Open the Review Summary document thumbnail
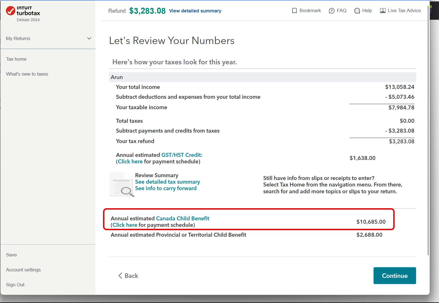This screenshot has width=439, height=303. [x=122, y=184]
